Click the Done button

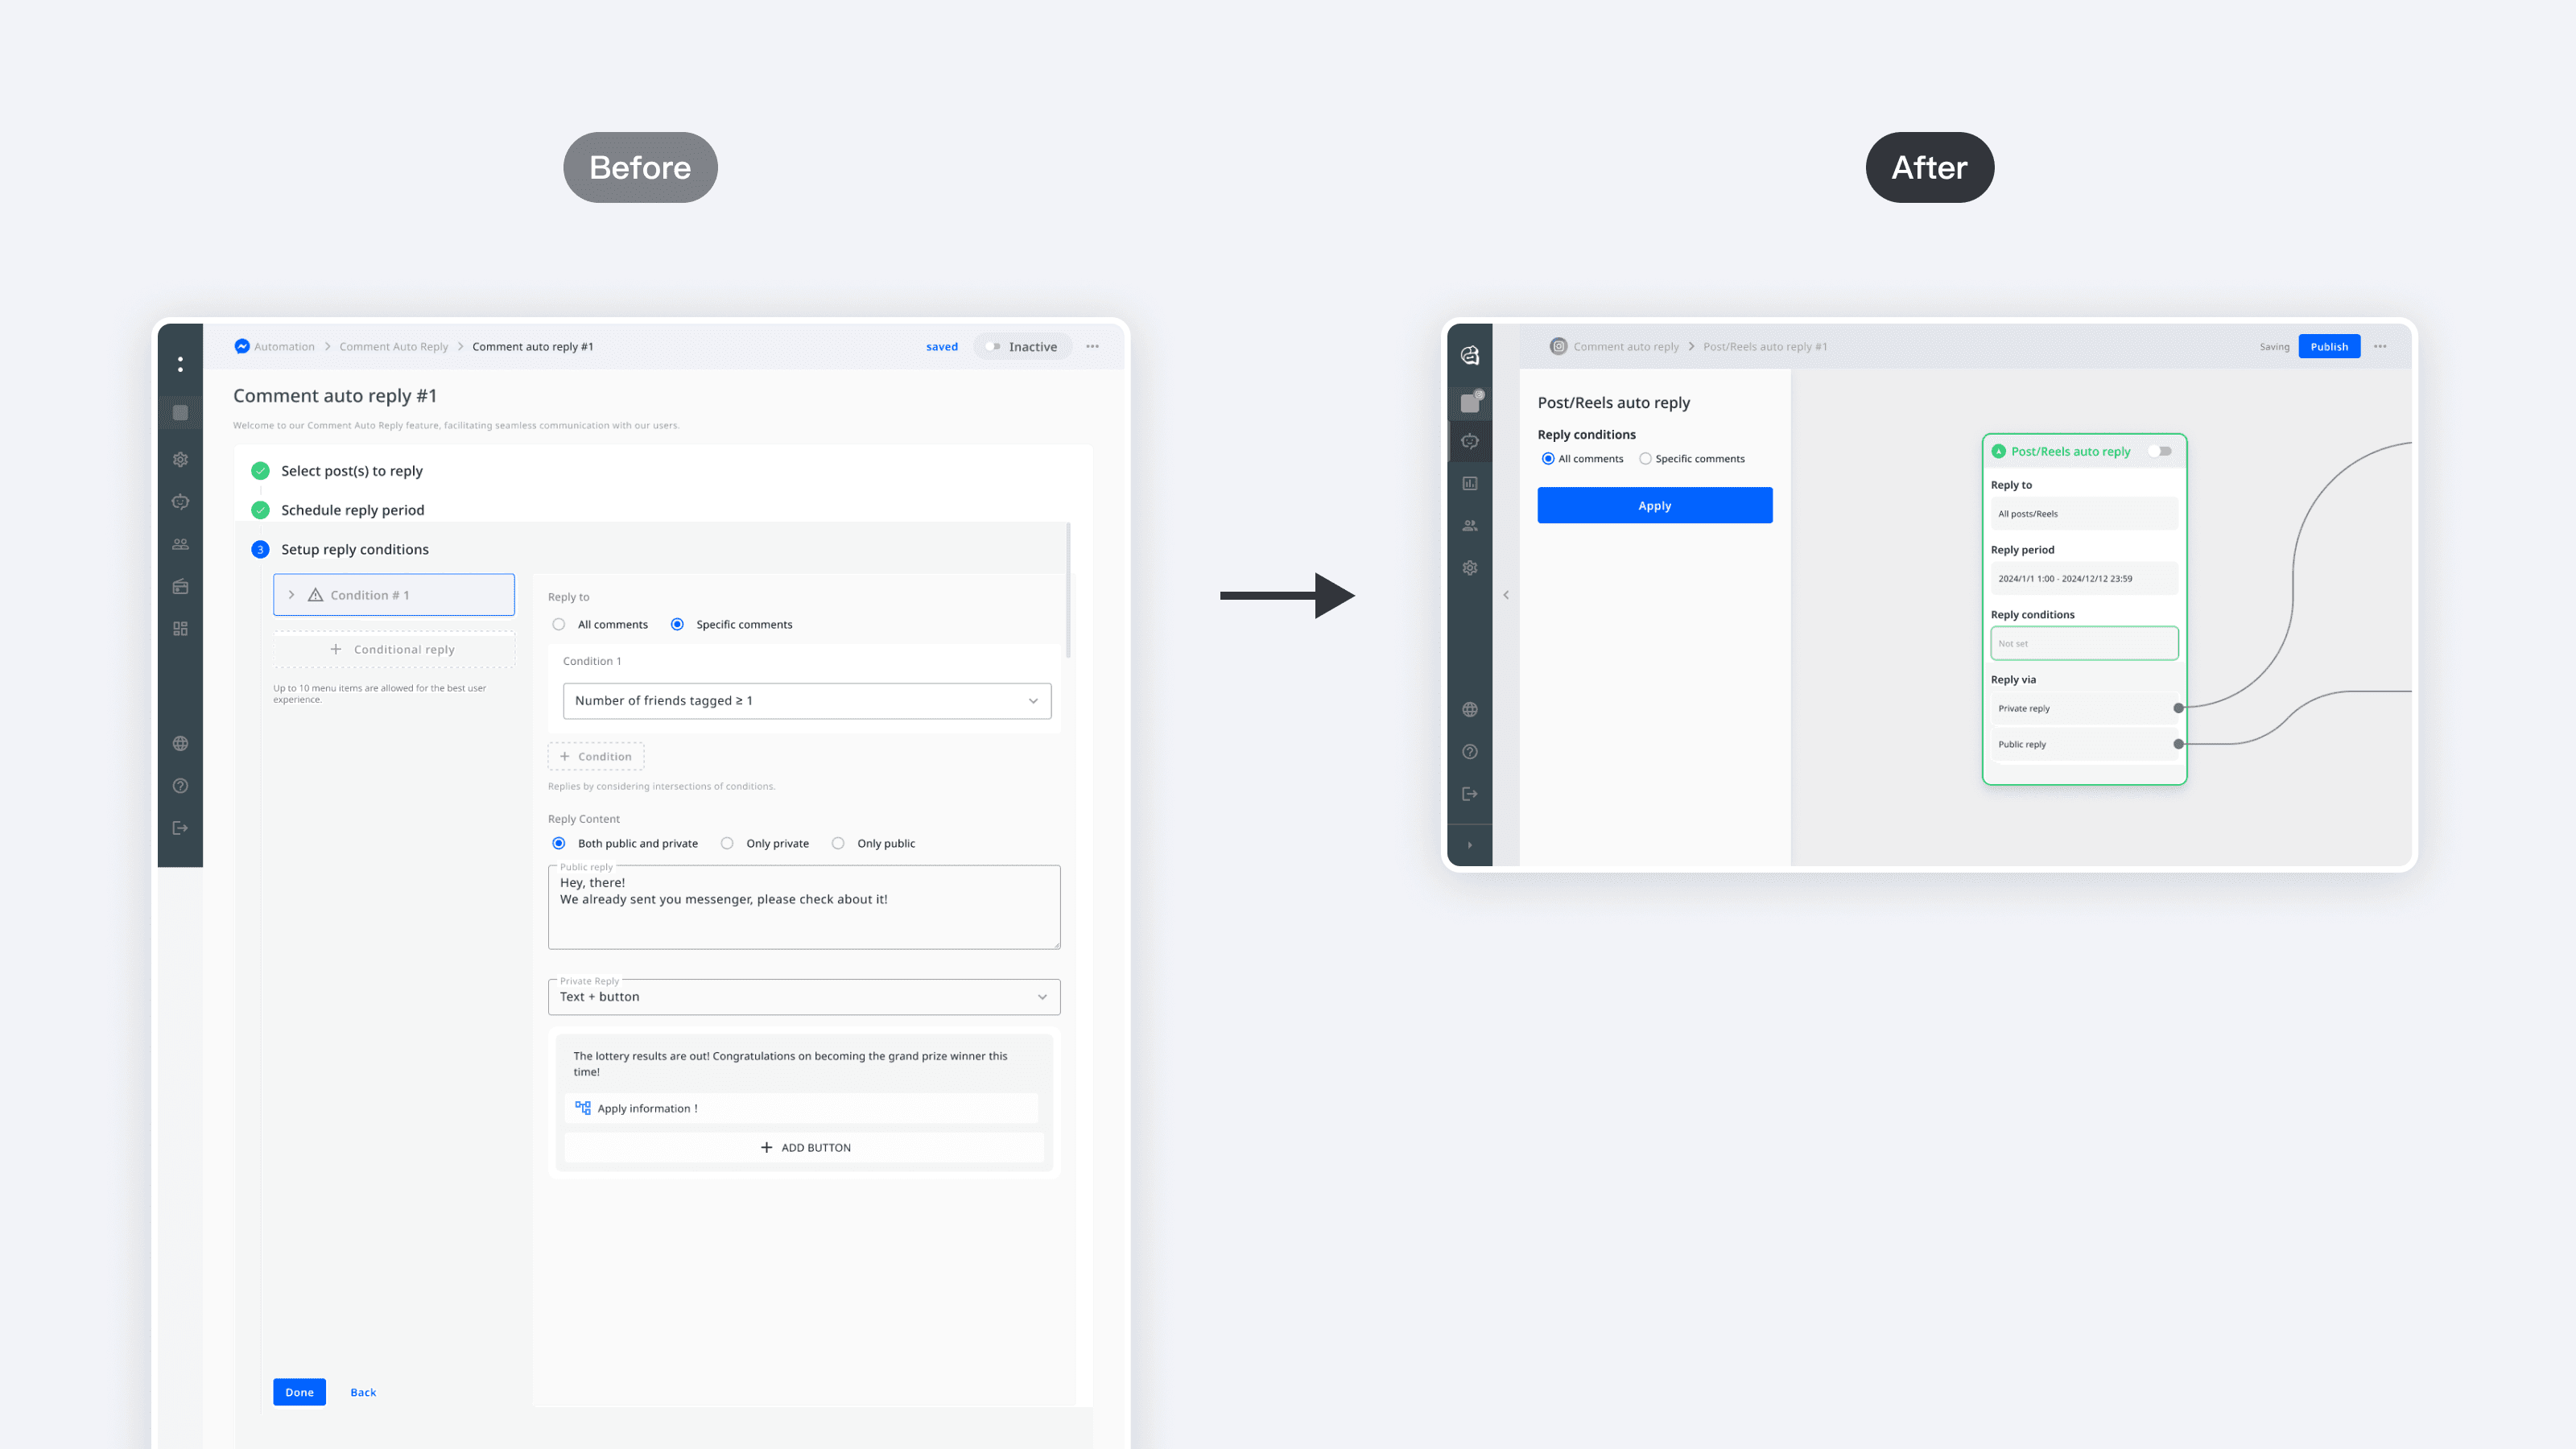(299, 1392)
